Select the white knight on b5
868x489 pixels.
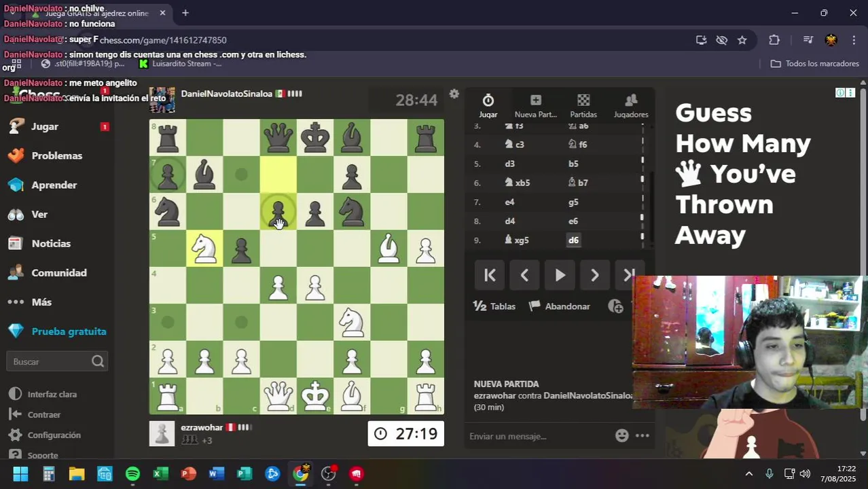coord(204,248)
